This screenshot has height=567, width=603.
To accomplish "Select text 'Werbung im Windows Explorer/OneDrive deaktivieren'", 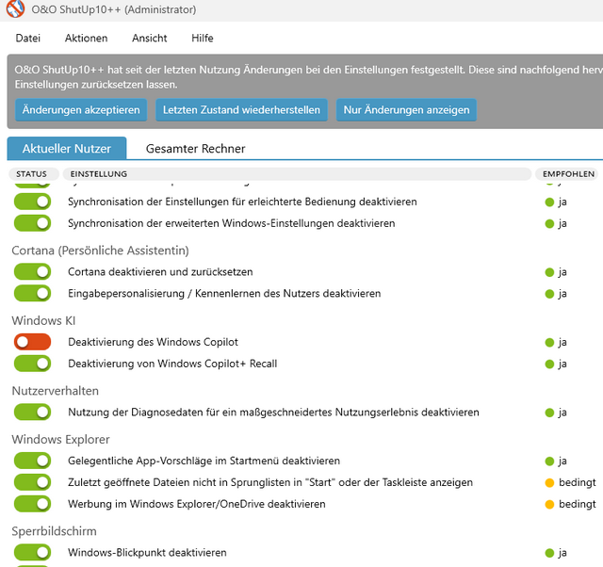I will point(197,504).
